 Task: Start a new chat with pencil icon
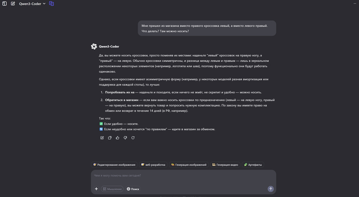point(13,4)
